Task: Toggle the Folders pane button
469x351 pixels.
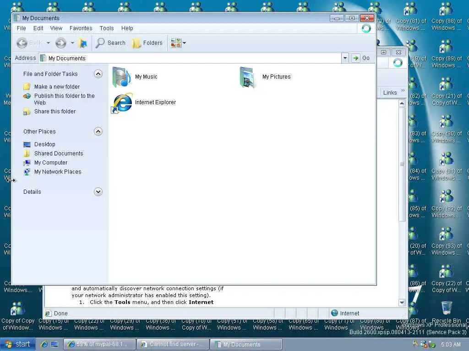Action: point(147,43)
